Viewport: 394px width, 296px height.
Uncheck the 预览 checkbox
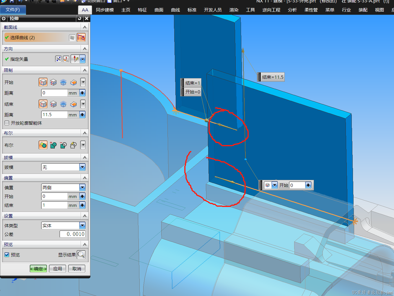coord(7,255)
